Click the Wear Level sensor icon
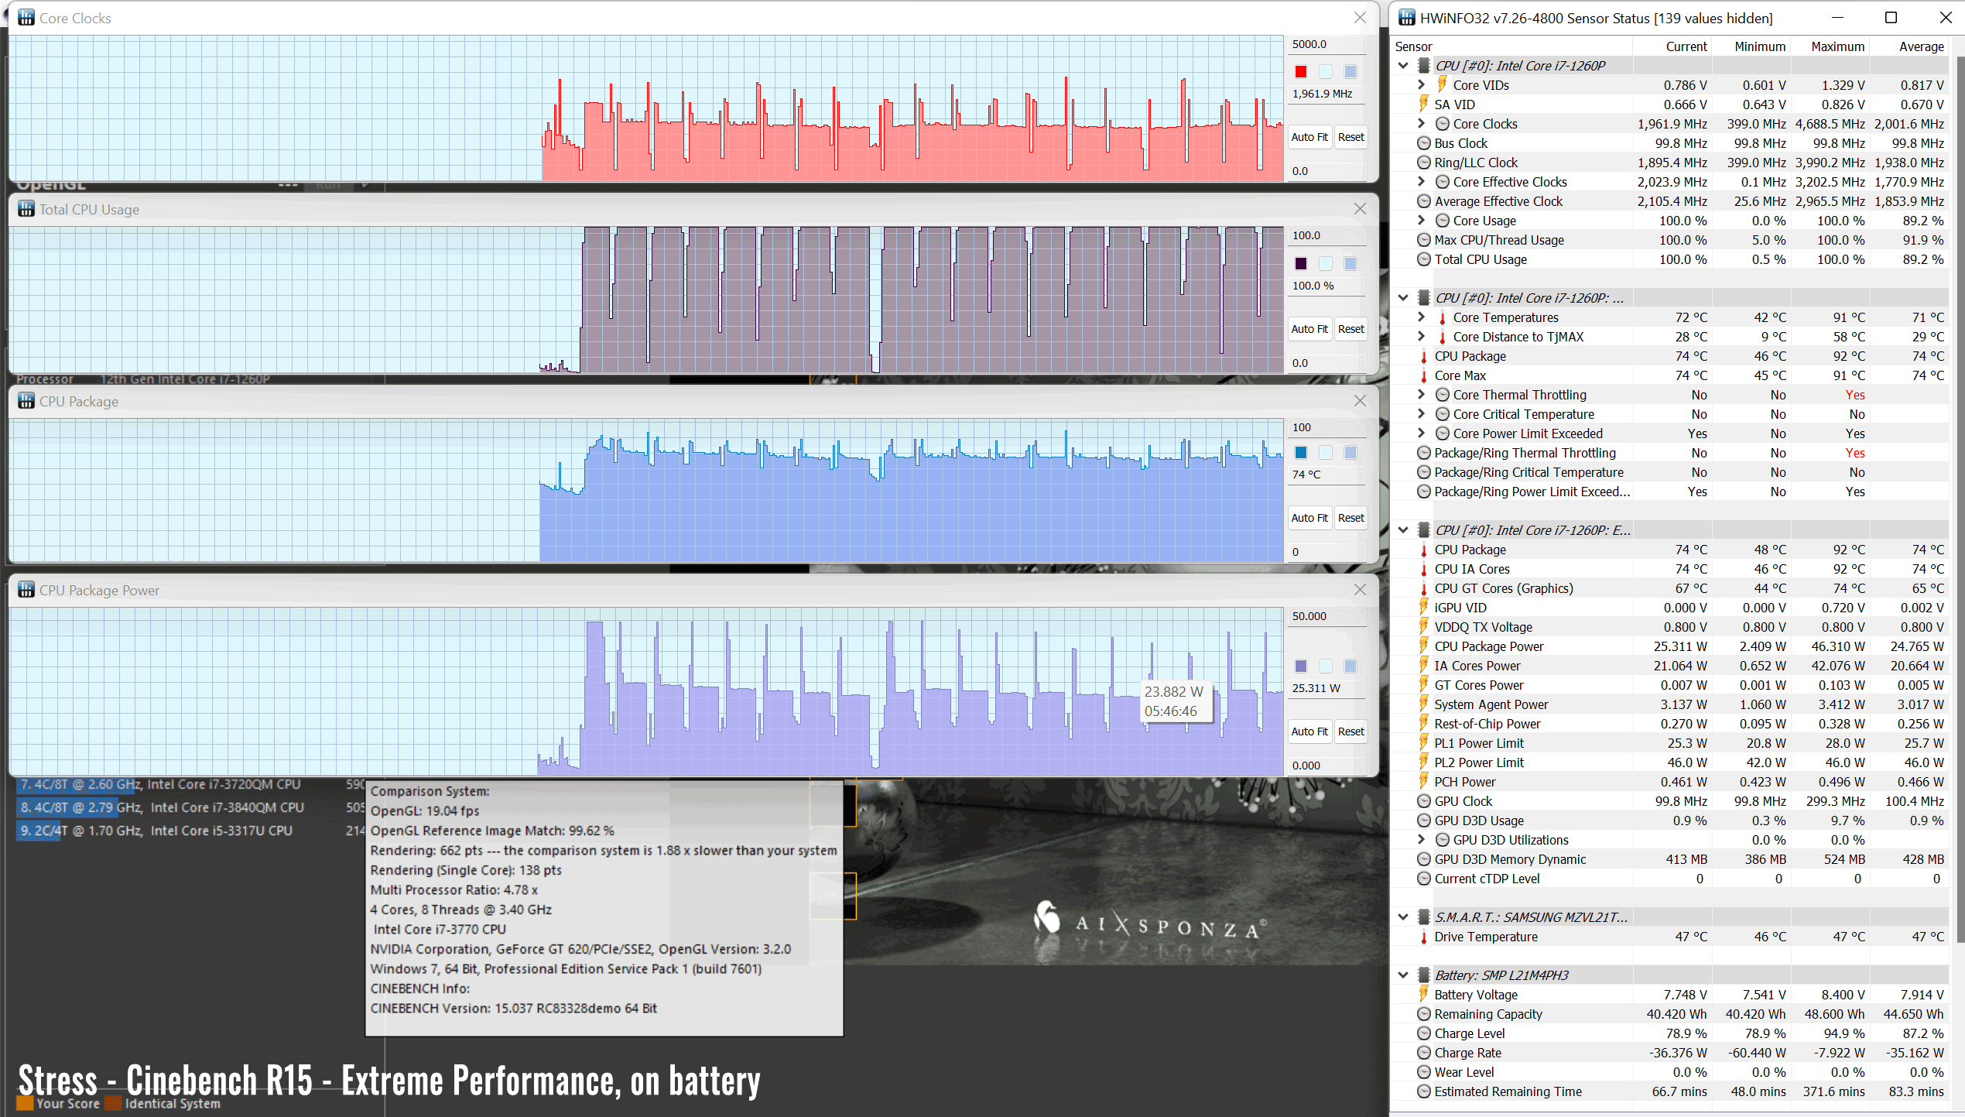Image resolution: width=1965 pixels, height=1117 pixels. (1423, 1072)
